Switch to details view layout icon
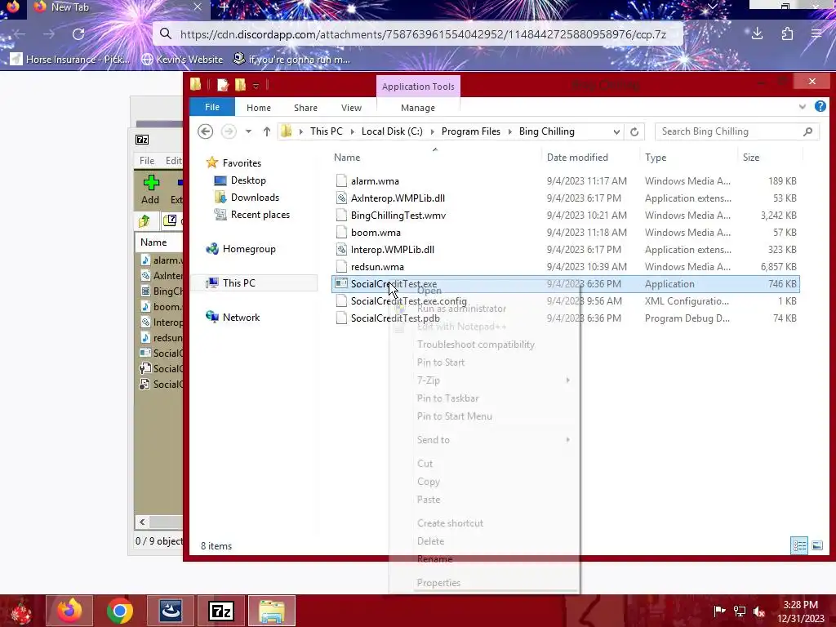 798,545
